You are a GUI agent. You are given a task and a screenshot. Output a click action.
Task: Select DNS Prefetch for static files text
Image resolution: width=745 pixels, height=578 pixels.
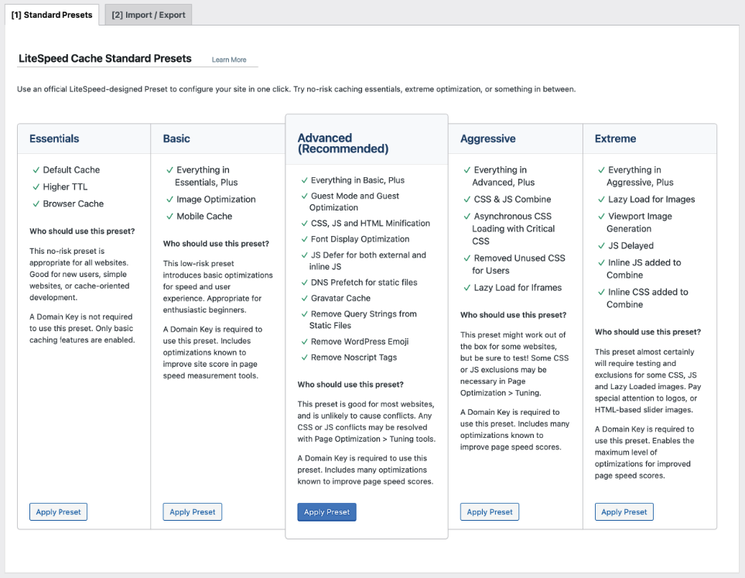(x=364, y=282)
